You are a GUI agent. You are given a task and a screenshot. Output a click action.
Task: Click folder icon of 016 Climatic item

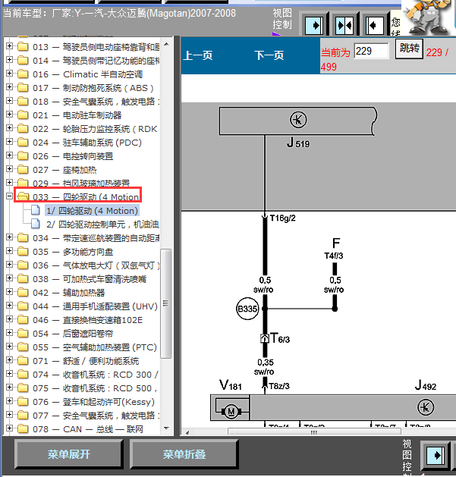pyautogui.click(x=23, y=74)
